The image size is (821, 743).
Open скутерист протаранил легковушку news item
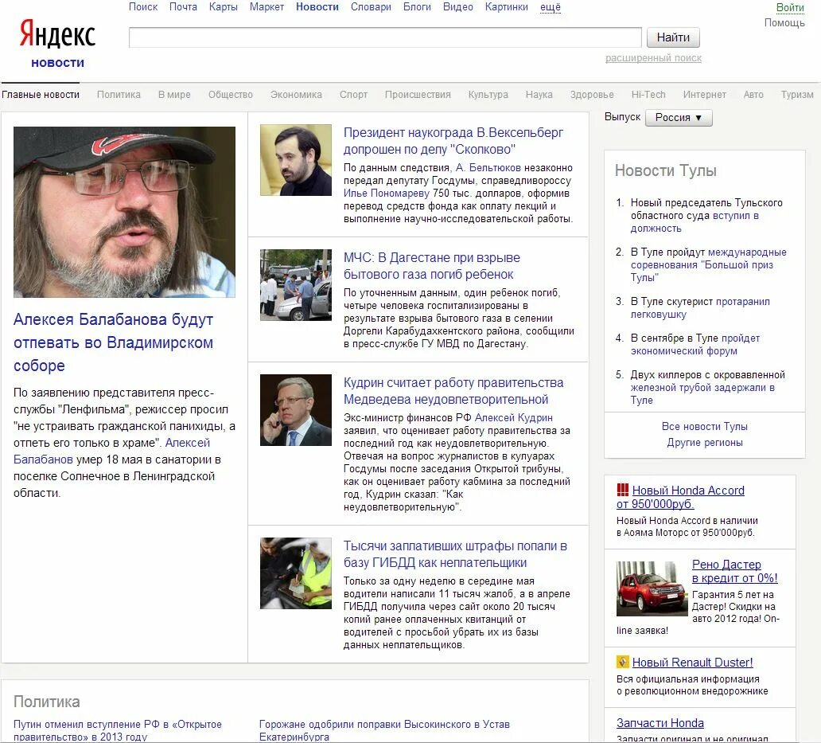point(701,308)
